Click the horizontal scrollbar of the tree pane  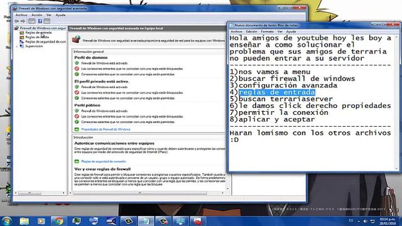tap(40, 193)
